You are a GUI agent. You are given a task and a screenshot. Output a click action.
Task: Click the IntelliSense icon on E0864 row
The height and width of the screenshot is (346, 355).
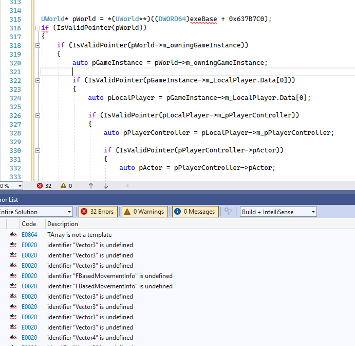[13, 234]
